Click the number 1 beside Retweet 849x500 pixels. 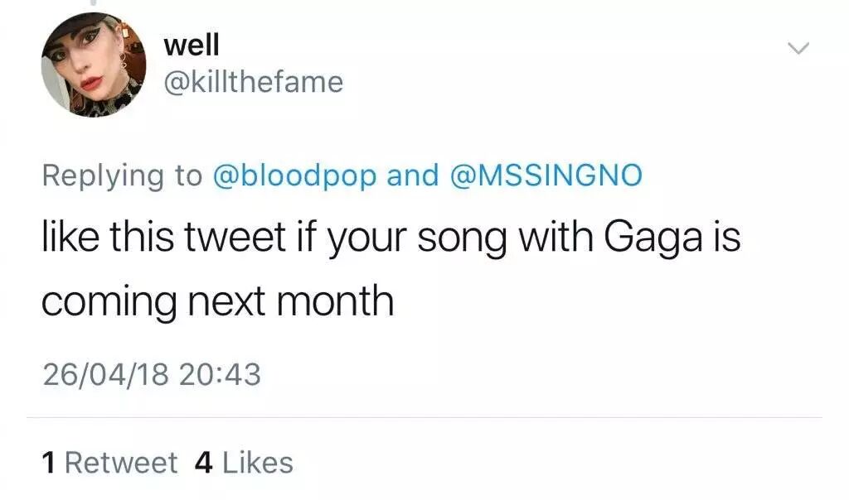click(49, 462)
